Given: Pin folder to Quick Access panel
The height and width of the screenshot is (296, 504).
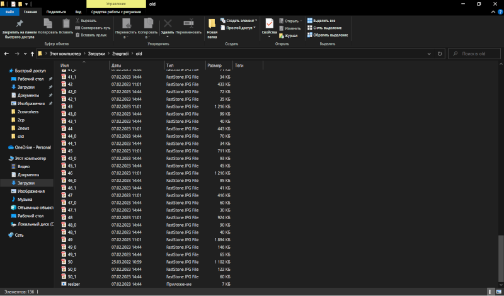Looking at the screenshot, I should [20, 28].
